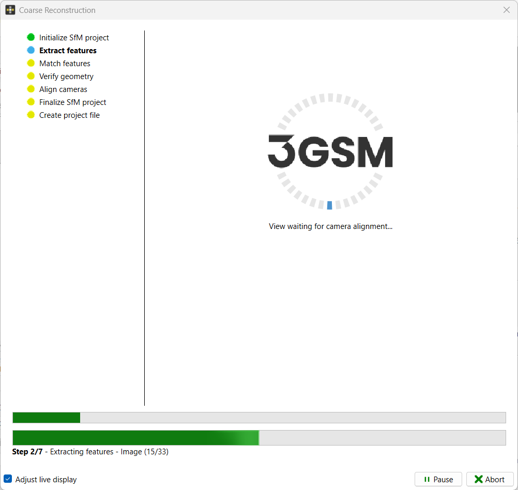Click 'View waiting for camera alignment...' text
Viewport: 518px width, 490px height.
pos(330,226)
